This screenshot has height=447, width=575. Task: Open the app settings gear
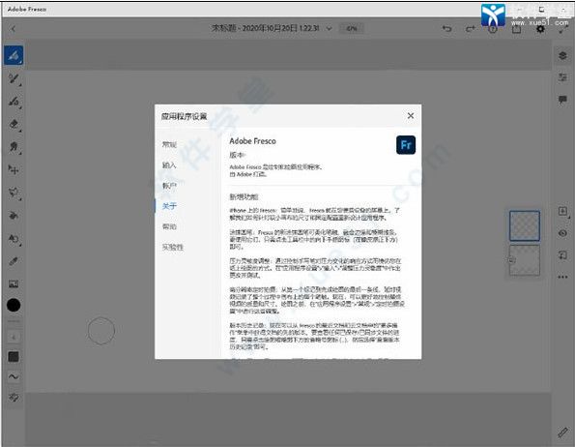click(540, 29)
